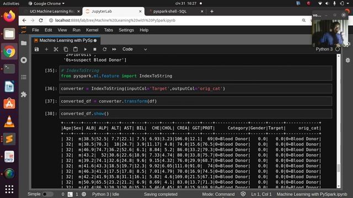Screen dimensions: 353x198
Task: Show Applications grid in the dock
Action: tap(9, 189)
